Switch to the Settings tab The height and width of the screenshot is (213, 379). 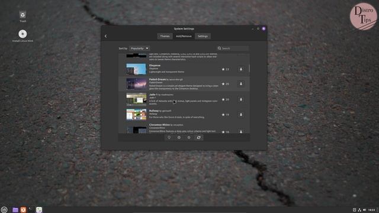203,36
